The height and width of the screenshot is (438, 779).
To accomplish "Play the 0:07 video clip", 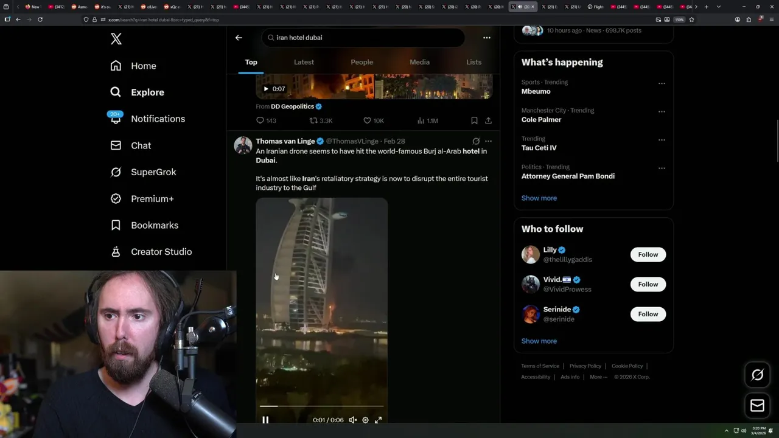I will pyautogui.click(x=266, y=89).
